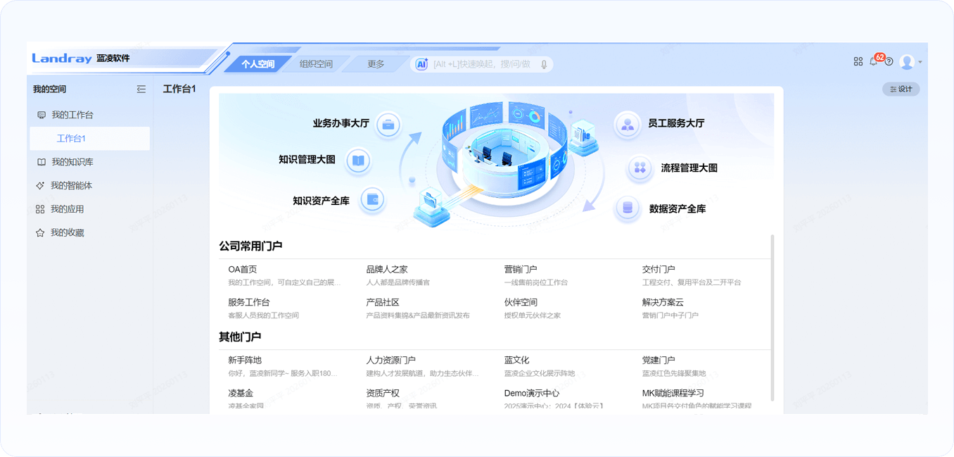Open the 更多 tab menu
This screenshot has height=457, width=954.
(x=376, y=64)
